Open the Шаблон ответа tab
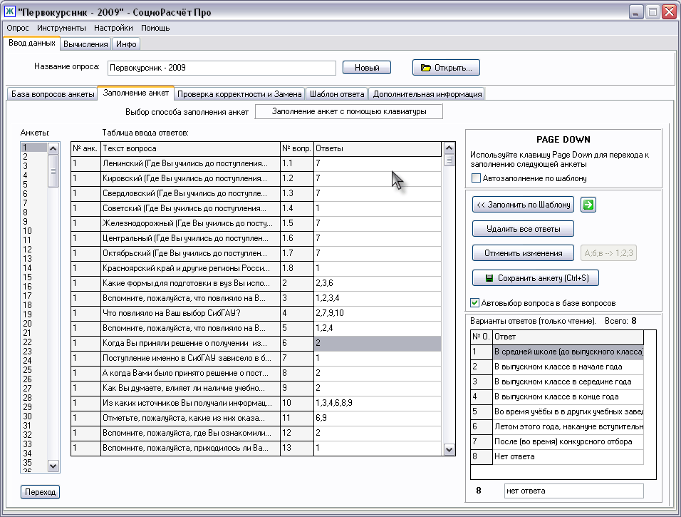Image resolution: width=681 pixels, height=517 pixels. pyautogui.click(x=338, y=93)
